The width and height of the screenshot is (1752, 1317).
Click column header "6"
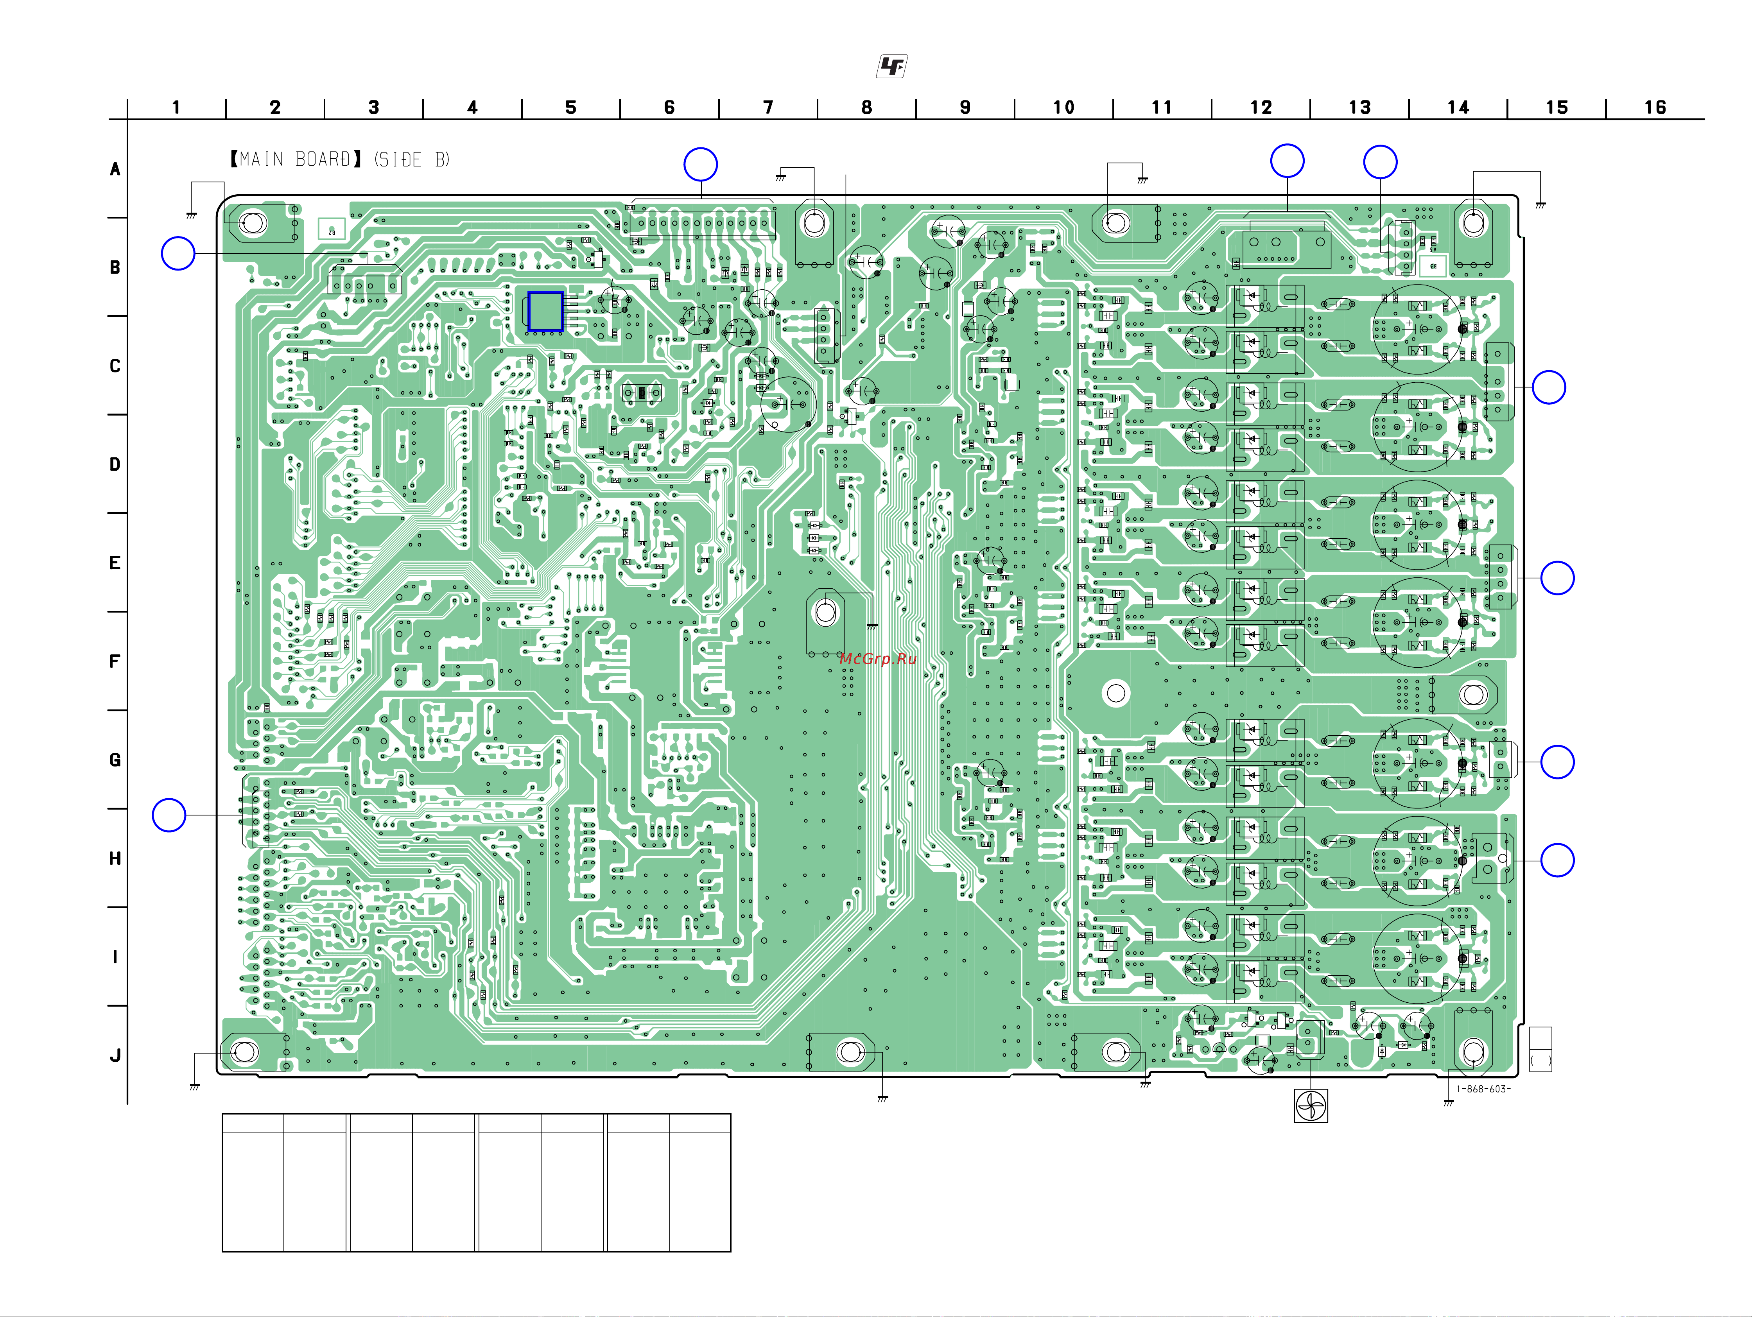tap(669, 107)
